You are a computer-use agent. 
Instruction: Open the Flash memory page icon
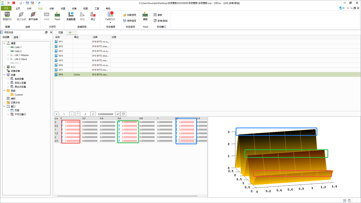[x=57, y=16]
